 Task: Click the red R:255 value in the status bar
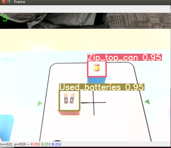35,144
